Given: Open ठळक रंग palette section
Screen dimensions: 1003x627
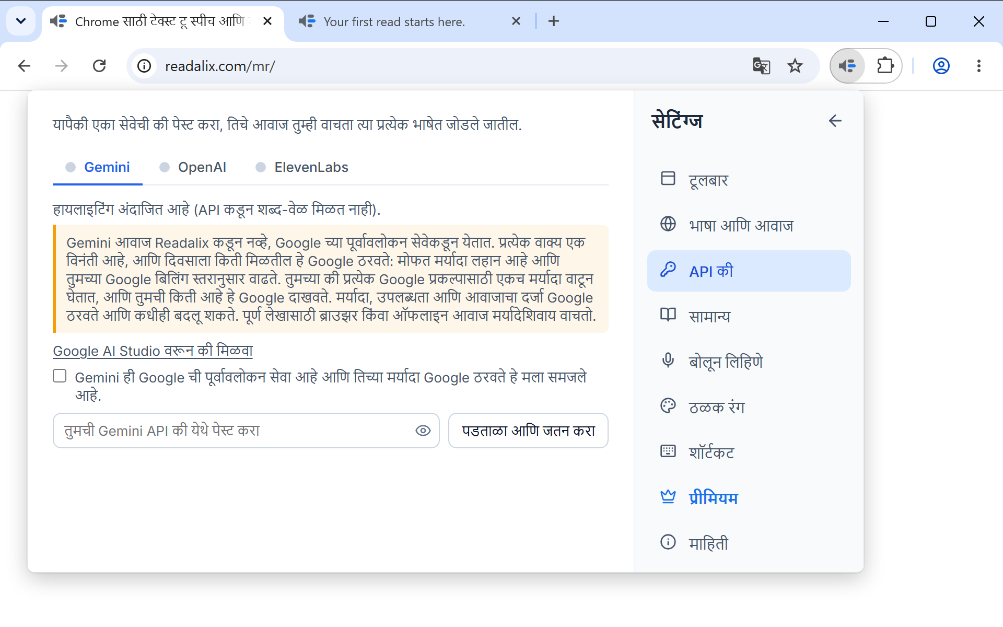Looking at the screenshot, I should [x=749, y=407].
